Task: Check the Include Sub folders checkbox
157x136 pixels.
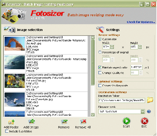Action: click(7, 131)
